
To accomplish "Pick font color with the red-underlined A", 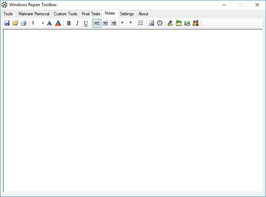I will coord(58,23).
